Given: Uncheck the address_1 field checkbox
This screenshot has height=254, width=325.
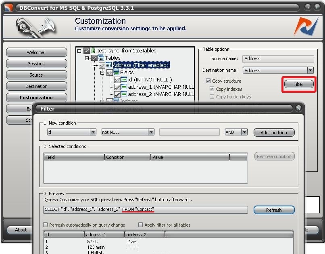Looking at the screenshot, I should [x=117, y=87].
